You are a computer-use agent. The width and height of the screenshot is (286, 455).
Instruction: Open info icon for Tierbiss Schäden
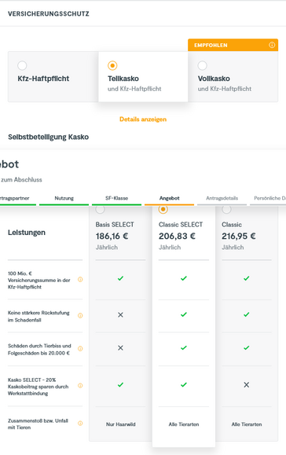[x=80, y=348]
